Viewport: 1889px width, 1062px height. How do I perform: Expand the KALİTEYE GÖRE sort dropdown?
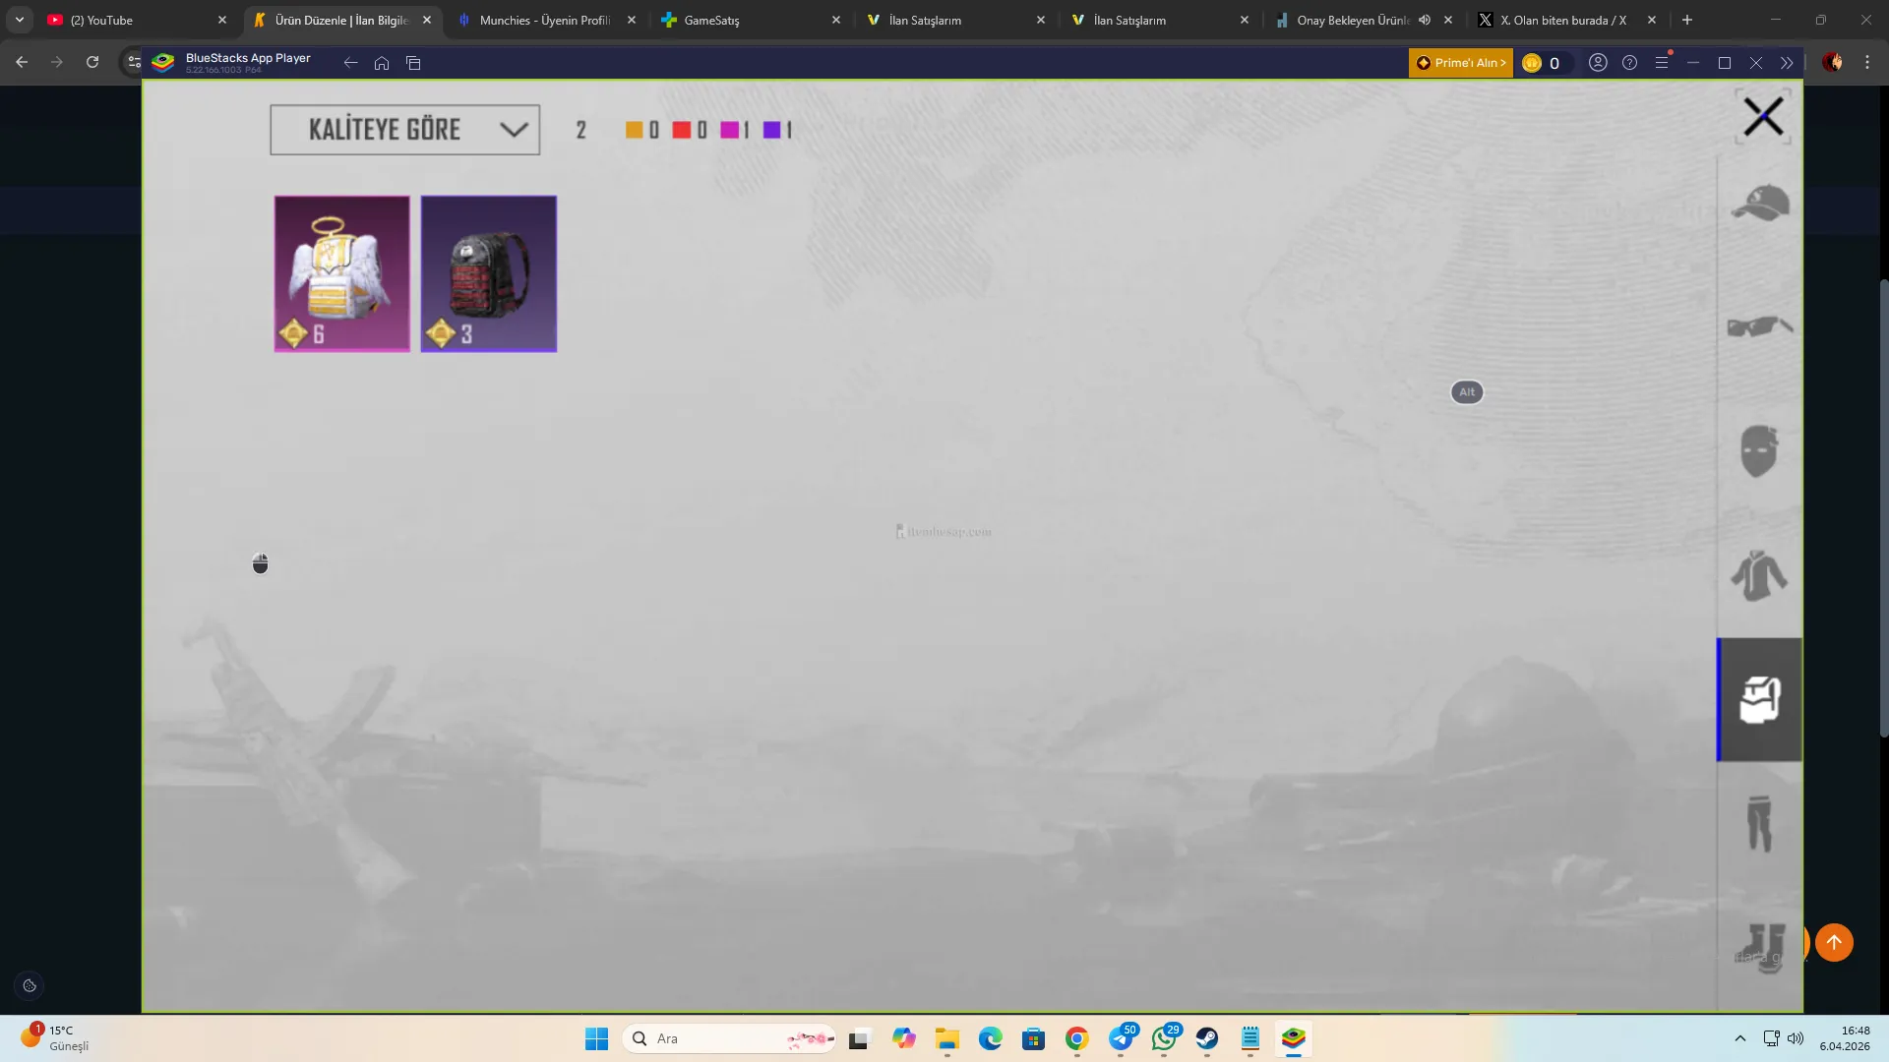405,130
